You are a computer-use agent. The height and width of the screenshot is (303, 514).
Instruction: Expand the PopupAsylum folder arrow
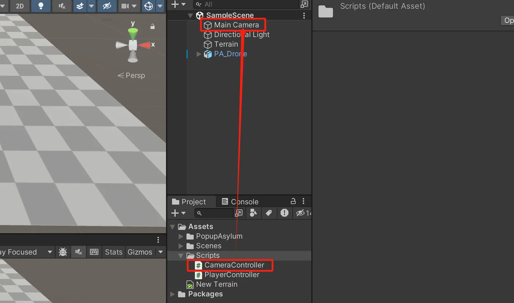tap(181, 236)
